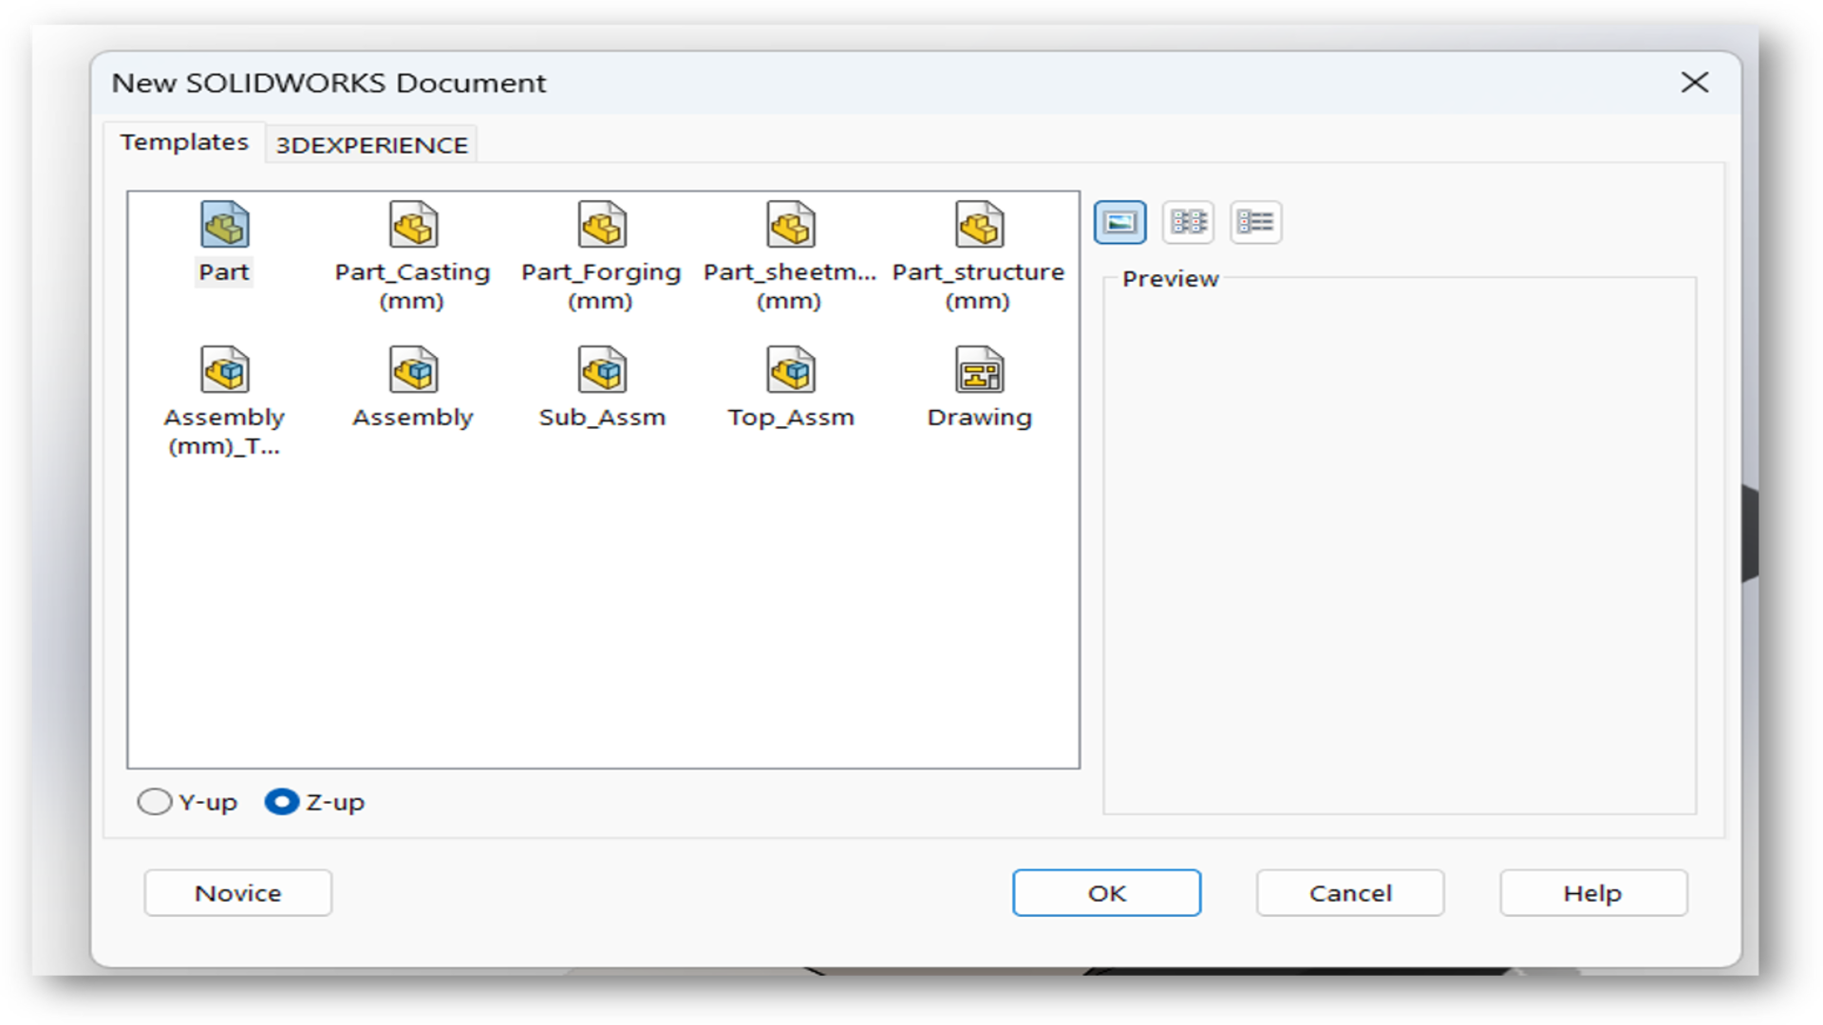The width and height of the screenshot is (1823, 1025).
Task: Switch to list view layout
Action: (x=1253, y=221)
